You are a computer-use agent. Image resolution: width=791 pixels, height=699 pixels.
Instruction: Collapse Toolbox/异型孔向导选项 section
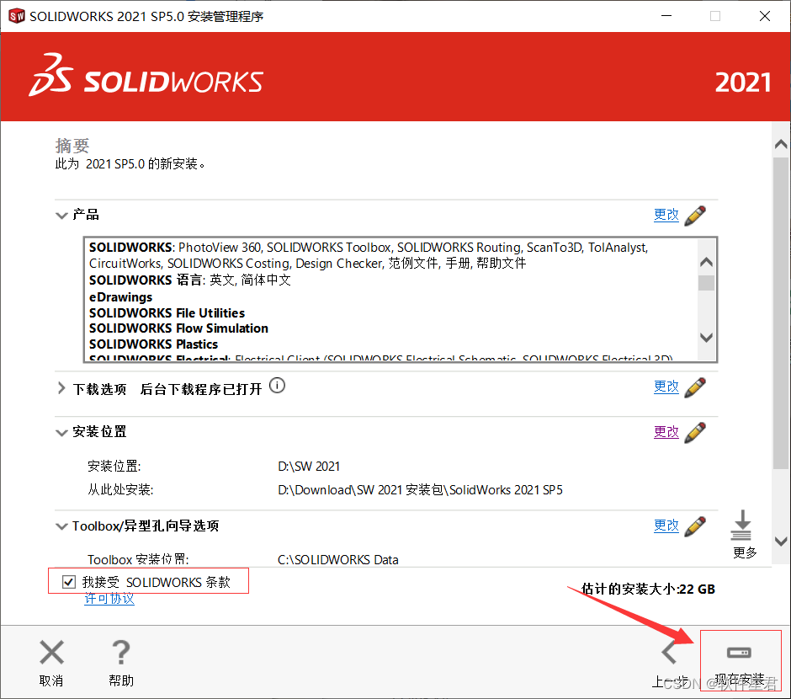[61, 526]
